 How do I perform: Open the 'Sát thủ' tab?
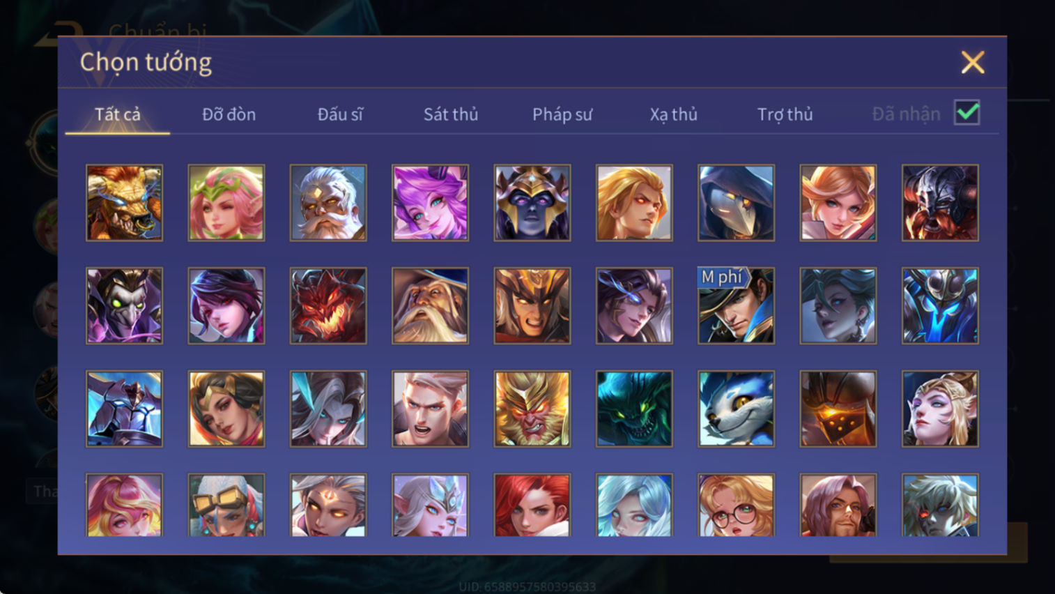tap(451, 114)
